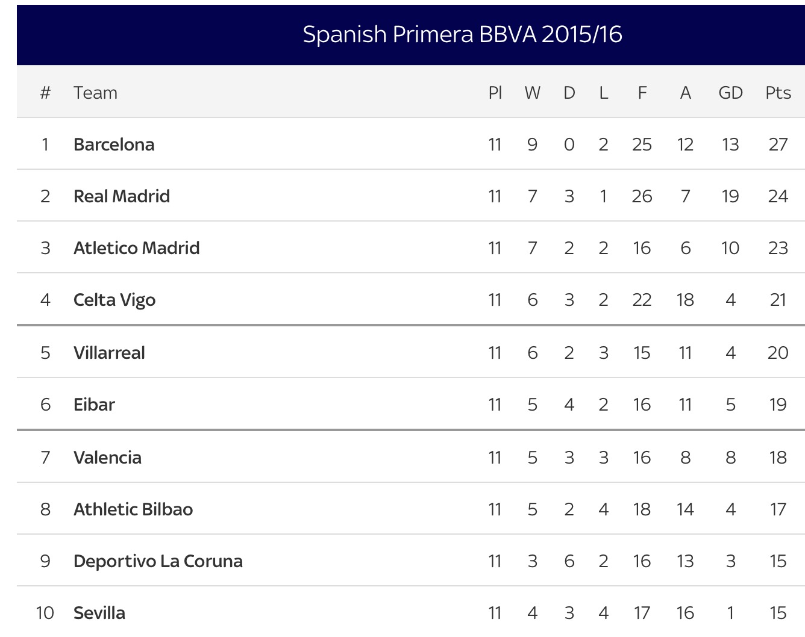
Task: Open Deportivo La Coruna team link
Action: click(158, 561)
